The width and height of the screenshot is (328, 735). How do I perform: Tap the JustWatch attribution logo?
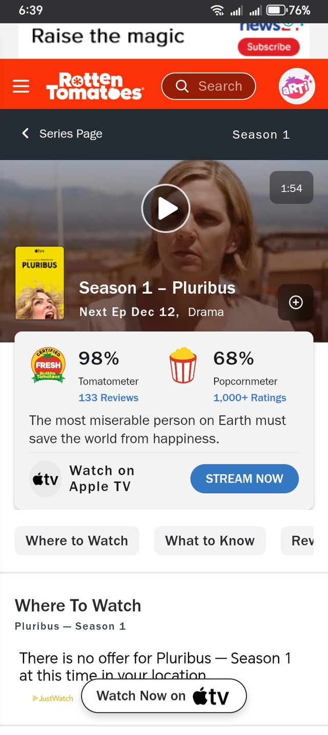click(x=53, y=698)
